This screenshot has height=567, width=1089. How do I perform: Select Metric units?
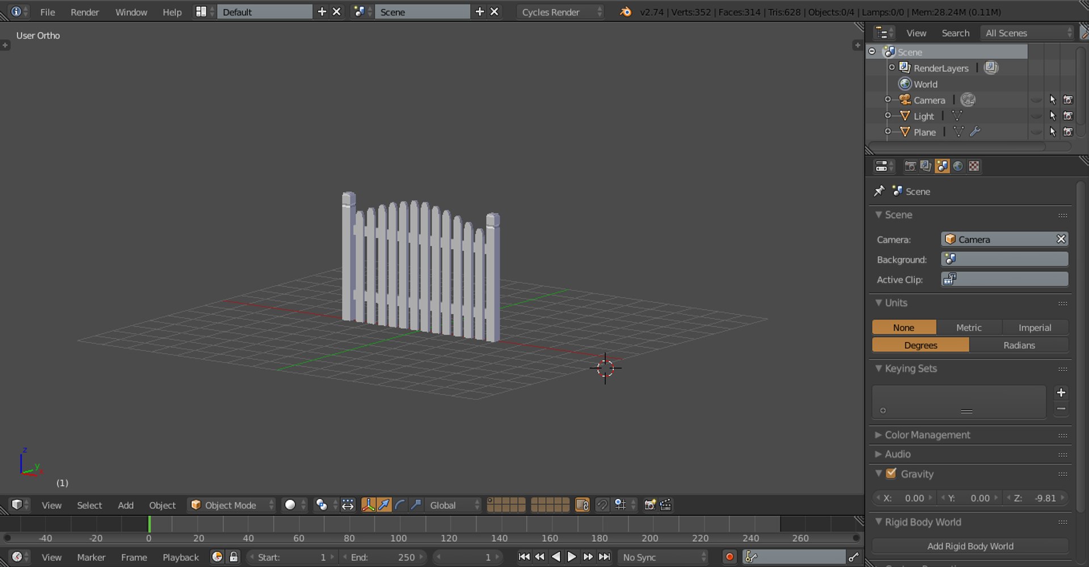(969, 327)
